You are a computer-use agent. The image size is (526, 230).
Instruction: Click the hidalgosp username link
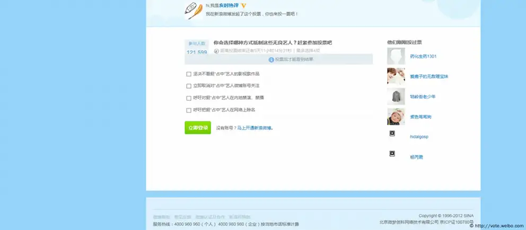(x=419, y=137)
